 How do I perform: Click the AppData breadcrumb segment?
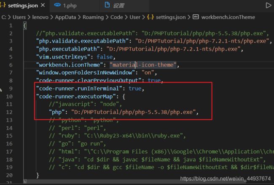[x=65, y=17]
